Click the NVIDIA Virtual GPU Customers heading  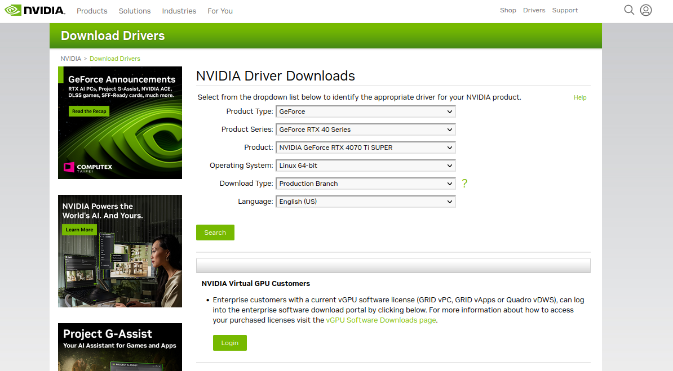[256, 284]
